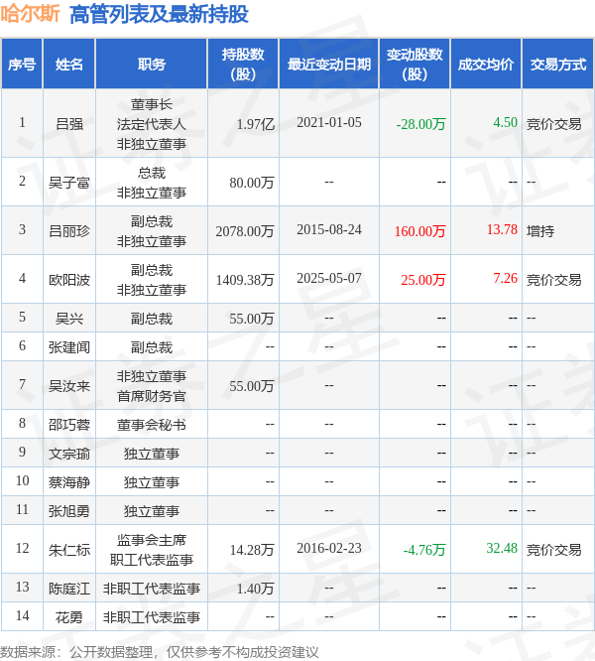
Task: Click the name 张建闻
Action: pyautogui.click(x=69, y=347)
